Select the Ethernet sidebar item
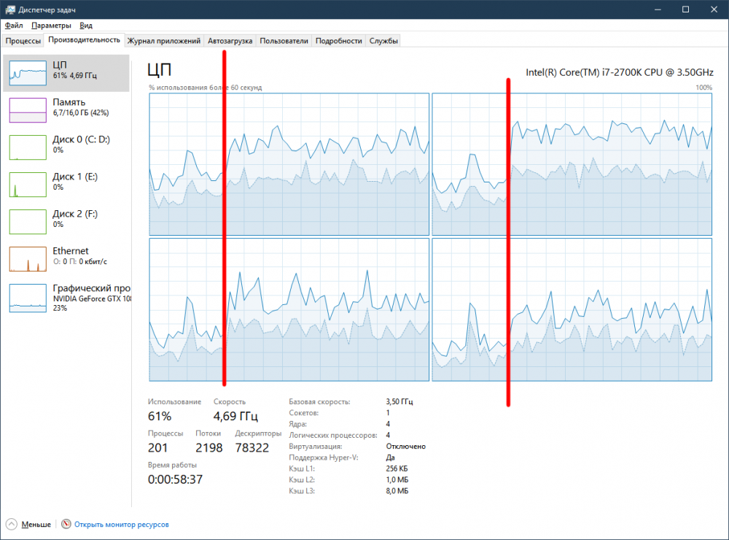This screenshot has height=540, width=729. click(x=66, y=259)
